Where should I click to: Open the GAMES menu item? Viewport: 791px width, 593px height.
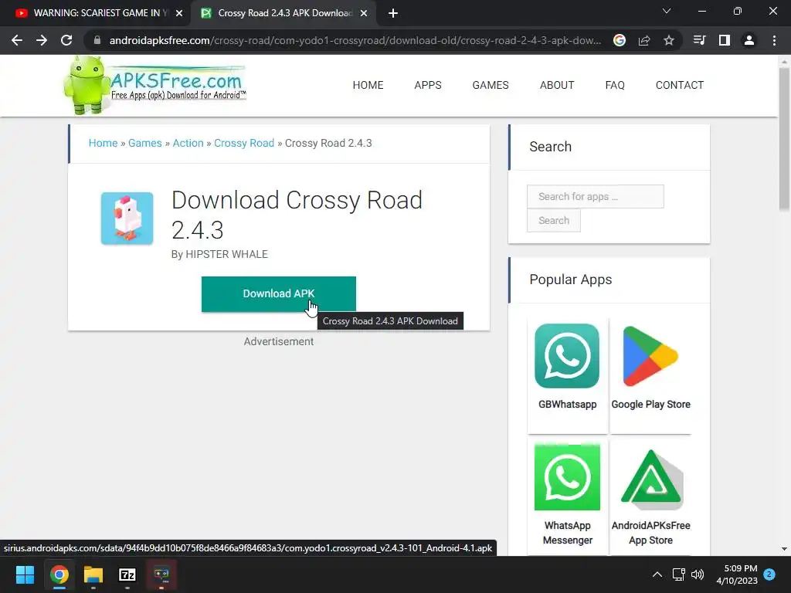(x=491, y=85)
